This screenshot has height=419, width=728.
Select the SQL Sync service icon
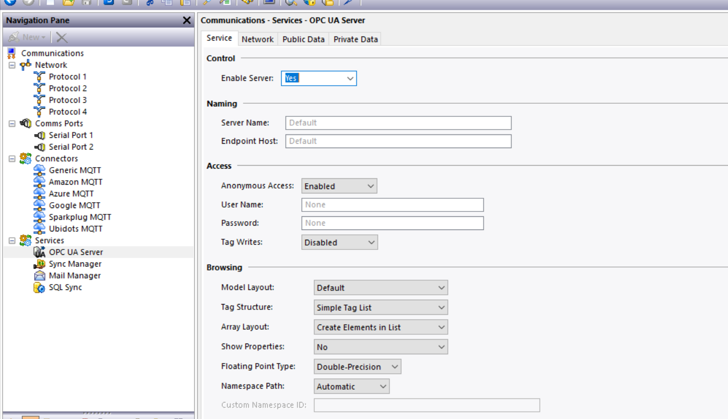(x=39, y=287)
